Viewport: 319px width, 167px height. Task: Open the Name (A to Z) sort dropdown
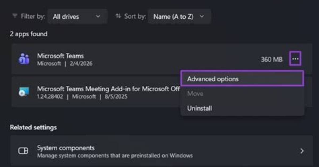(x=180, y=16)
